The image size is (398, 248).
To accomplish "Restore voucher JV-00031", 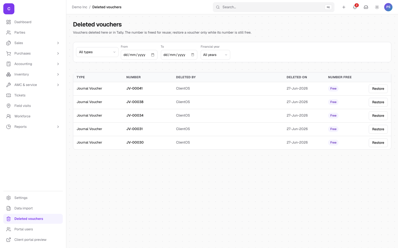I will [x=378, y=129].
